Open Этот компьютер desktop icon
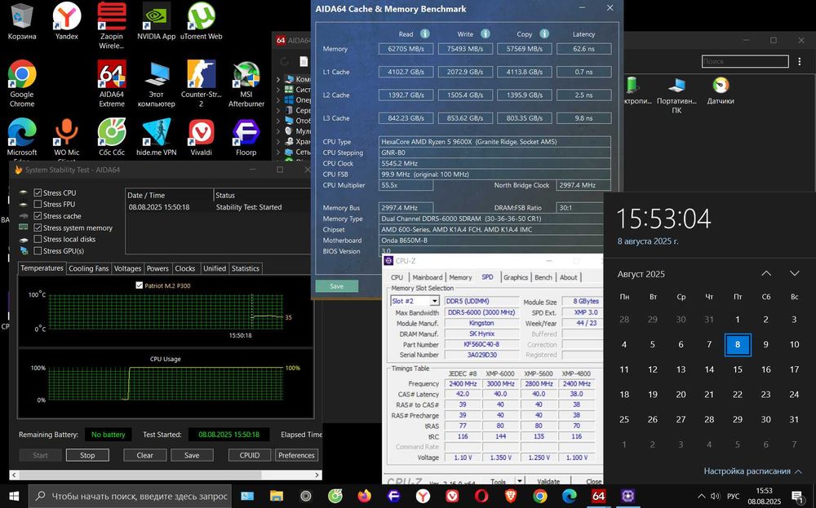The width and height of the screenshot is (816, 508). pyautogui.click(x=156, y=84)
